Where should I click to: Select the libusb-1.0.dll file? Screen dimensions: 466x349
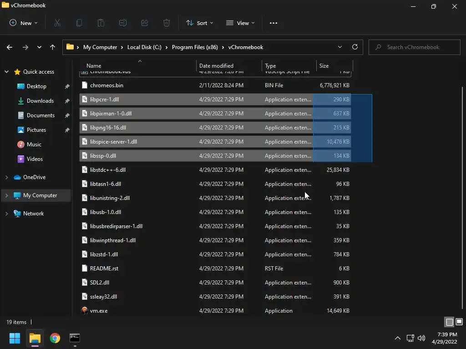[x=215, y=212]
